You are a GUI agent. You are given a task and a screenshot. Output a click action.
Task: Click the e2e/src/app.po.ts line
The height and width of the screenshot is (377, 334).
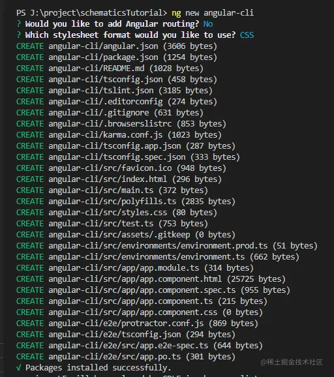[x=126, y=356]
